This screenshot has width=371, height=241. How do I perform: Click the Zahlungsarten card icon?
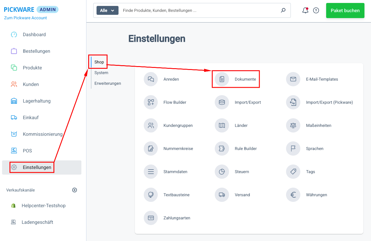(x=151, y=218)
